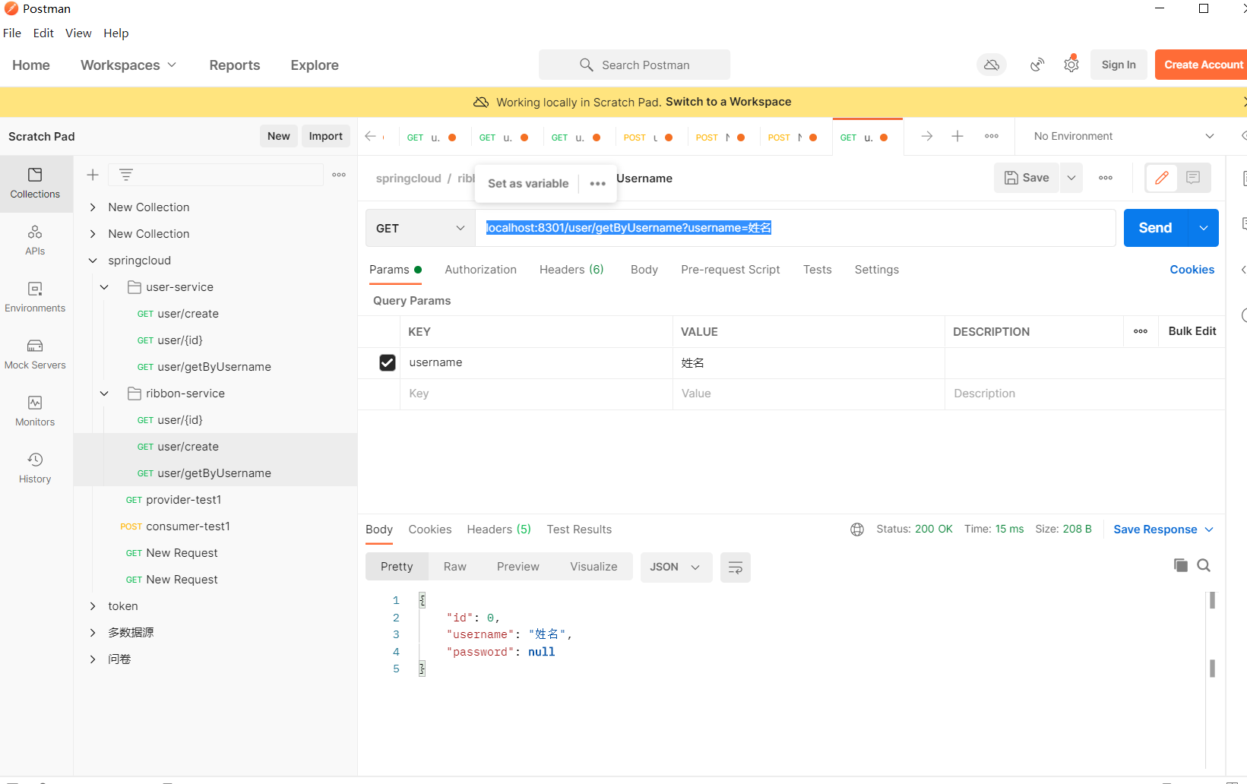Switch to the Raw response view
The image size is (1247, 784).
point(455,567)
